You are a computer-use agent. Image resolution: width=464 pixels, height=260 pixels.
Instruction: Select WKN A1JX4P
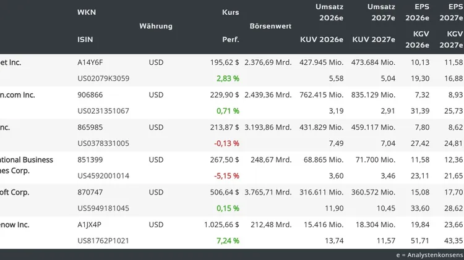pyautogui.click(x=89, y=225)
